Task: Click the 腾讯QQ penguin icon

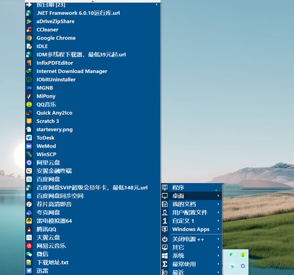Action: (x=29, y=230)
